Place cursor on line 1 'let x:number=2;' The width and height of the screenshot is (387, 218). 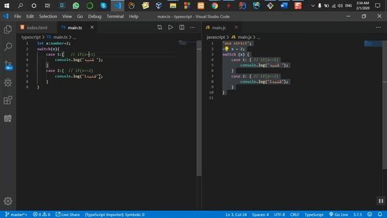click(54, 43)
